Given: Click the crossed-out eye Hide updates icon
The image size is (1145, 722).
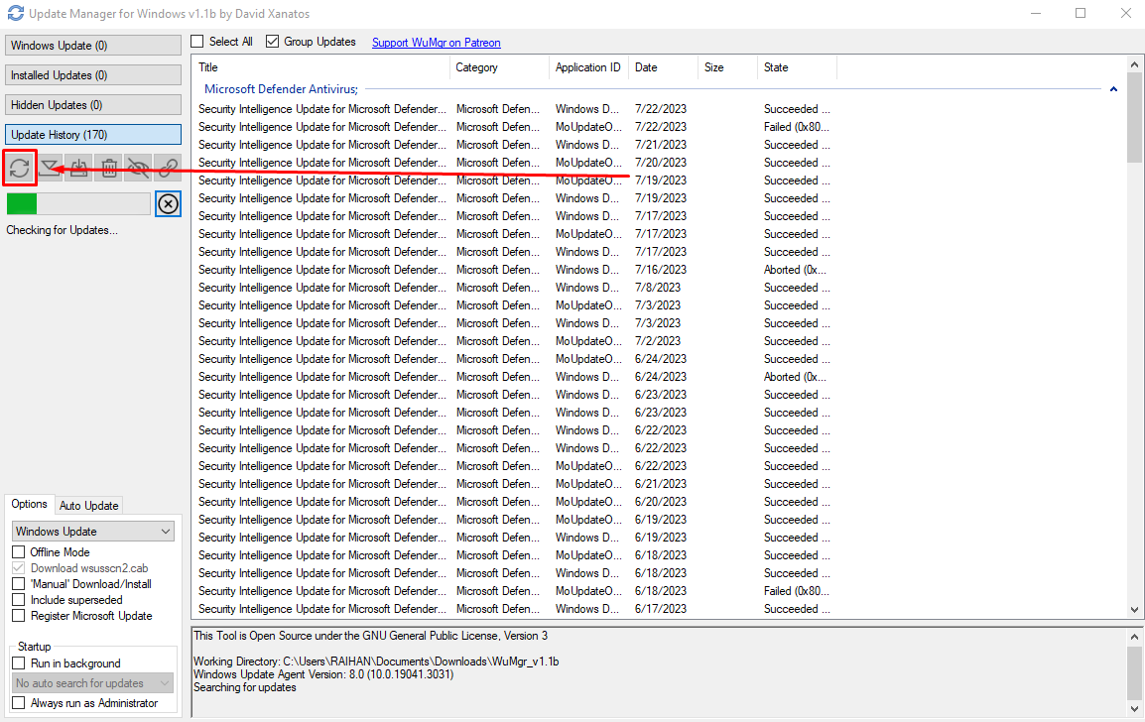Looking at the screenshot, I should click(x=138, y=169).
